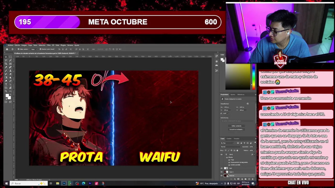335x188 pixels.
Task: Delete layer with trash icon
Action: 253,179
